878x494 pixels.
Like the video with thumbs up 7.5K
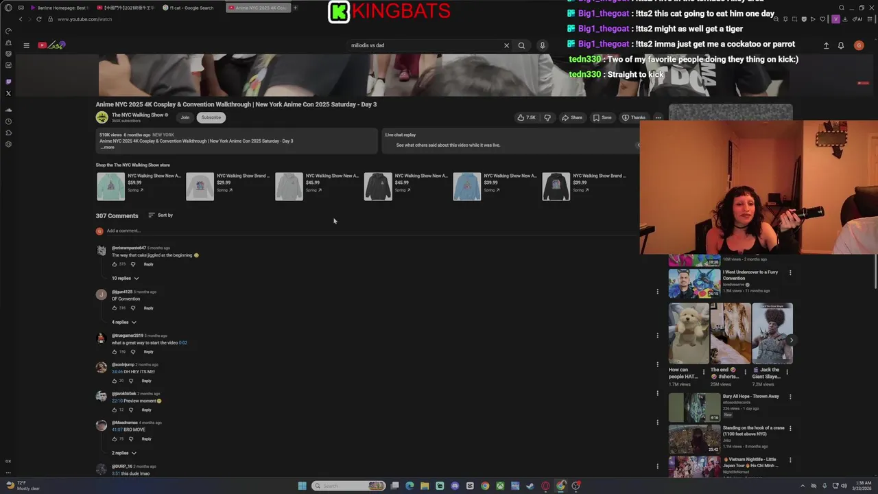click(526, 117)
